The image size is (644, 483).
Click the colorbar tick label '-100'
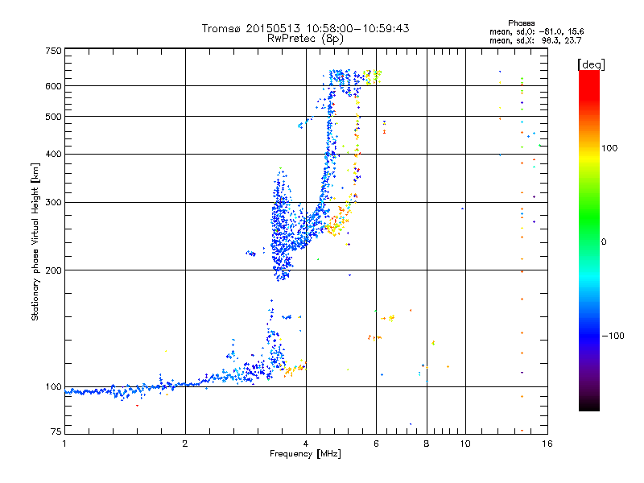point(613,336)
